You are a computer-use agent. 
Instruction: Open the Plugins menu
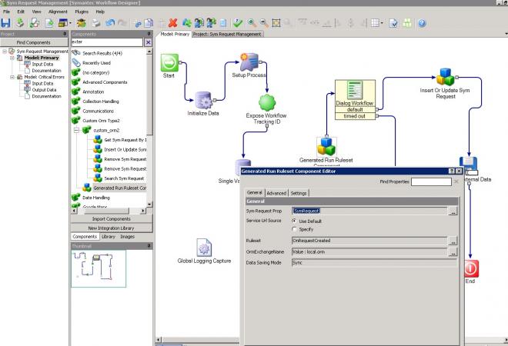pos(82,12)
